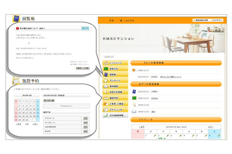The height and width of the screenshot is (154, 232).
Task: Click the ログアウト link in header
Action: click(x=217, y=20)
